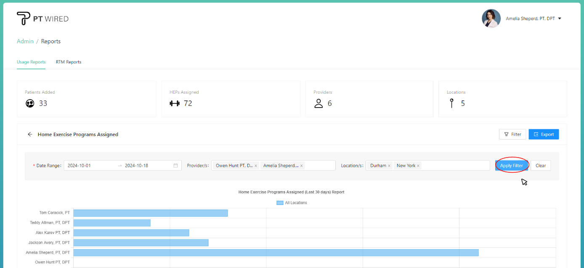Remove Owen Hunt from provider filter
The image size is (584, 268).
(256, 166)
